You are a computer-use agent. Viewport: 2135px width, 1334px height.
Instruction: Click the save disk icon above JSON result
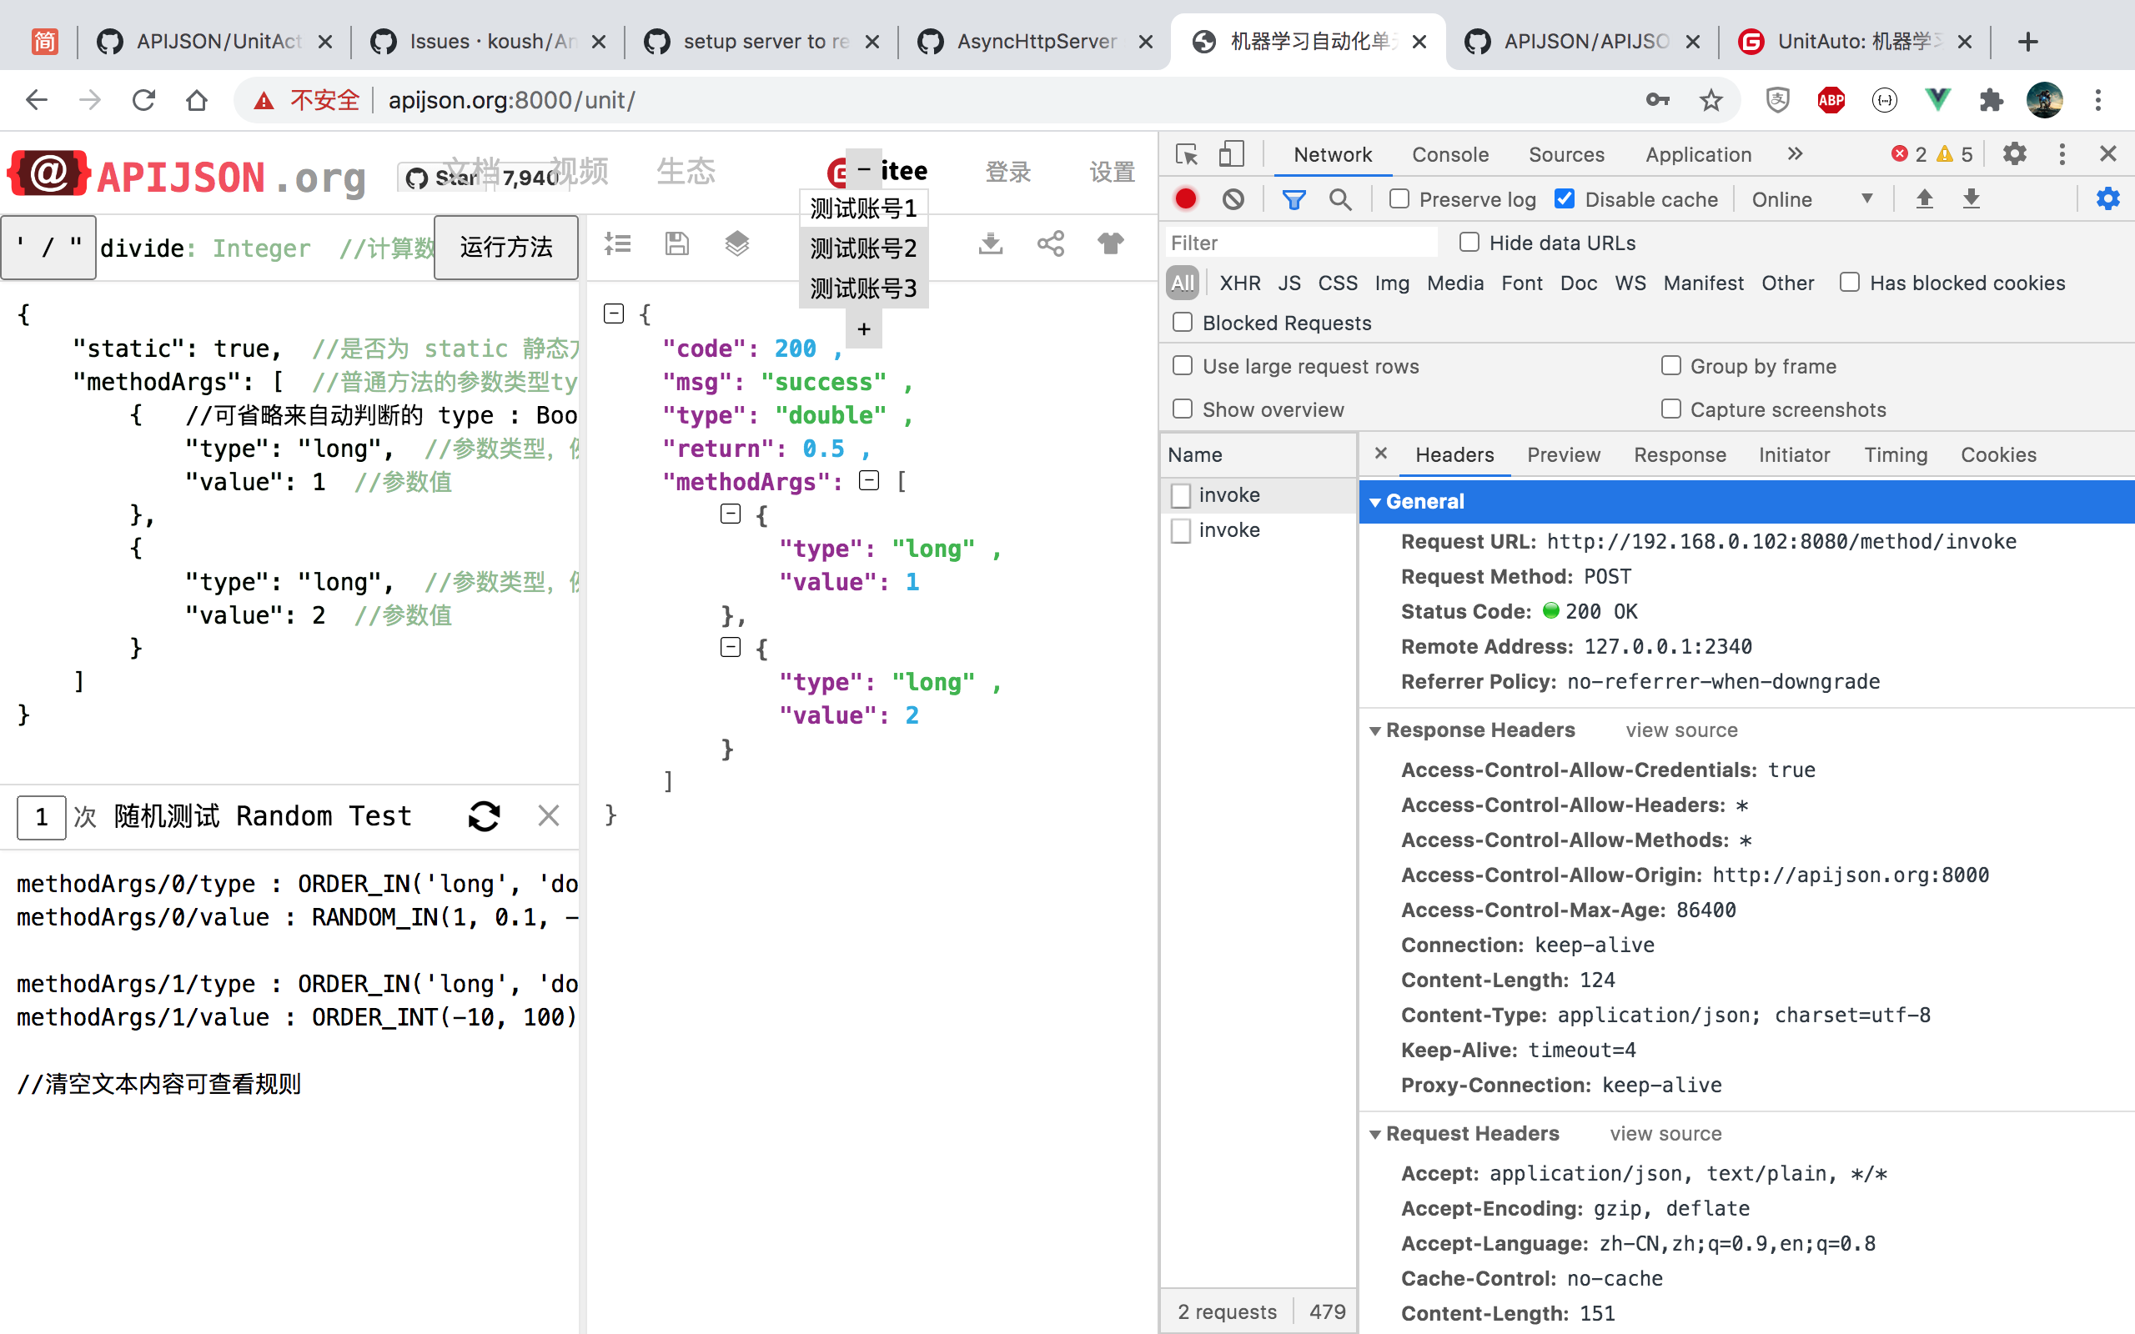(x=676, y=243)
